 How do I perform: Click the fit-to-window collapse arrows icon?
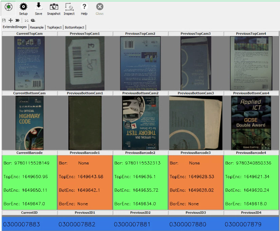click(17, 20)
